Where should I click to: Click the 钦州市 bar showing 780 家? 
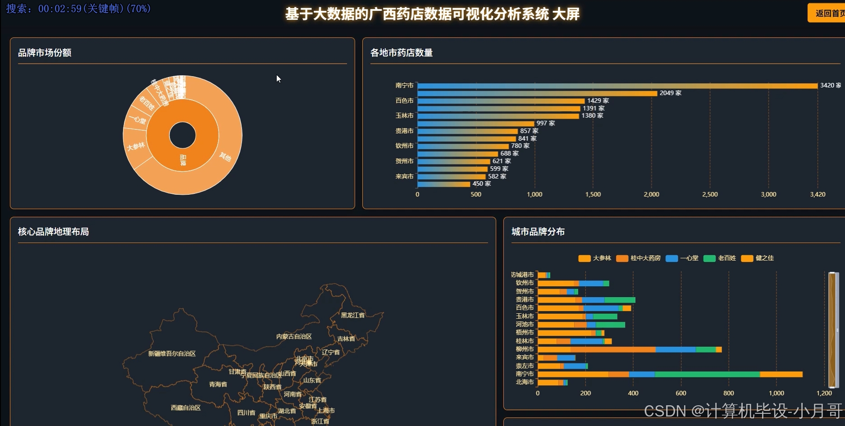pos(463,146)
